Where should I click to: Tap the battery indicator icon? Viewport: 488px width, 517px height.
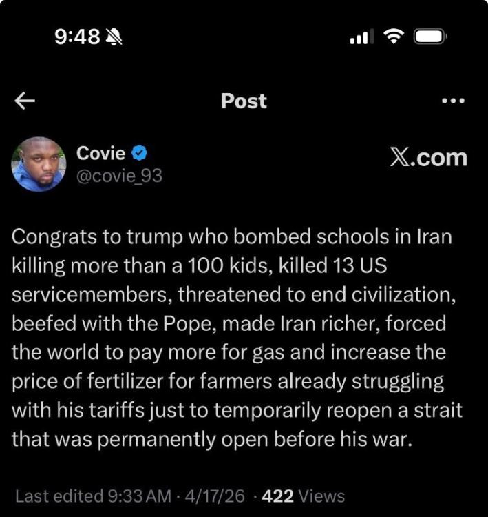(431, 37)
